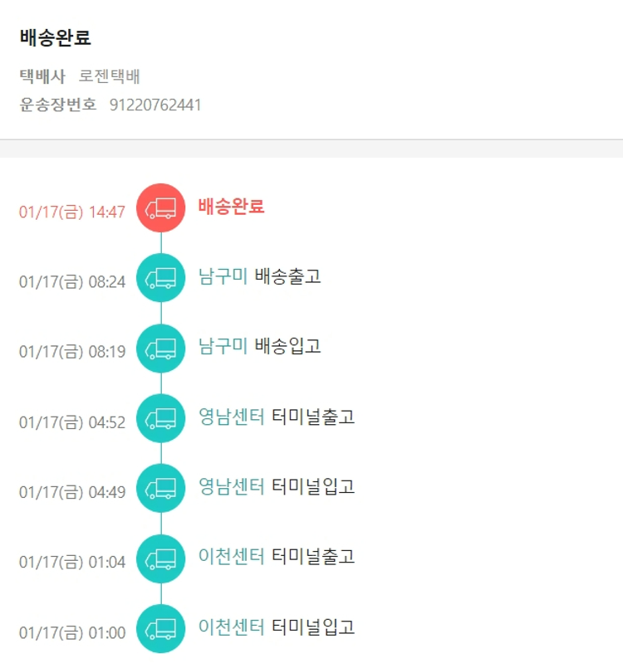Screen dimensions: 623x668
Task: Select tracking number 91220762441
Action: click(155, 105)
